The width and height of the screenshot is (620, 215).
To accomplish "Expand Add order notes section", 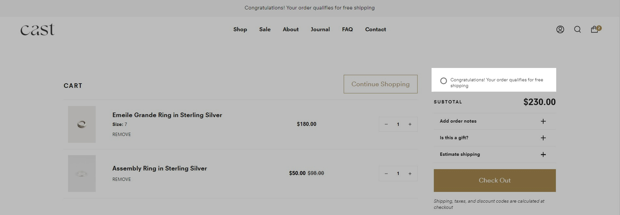I will click(543, 121).
